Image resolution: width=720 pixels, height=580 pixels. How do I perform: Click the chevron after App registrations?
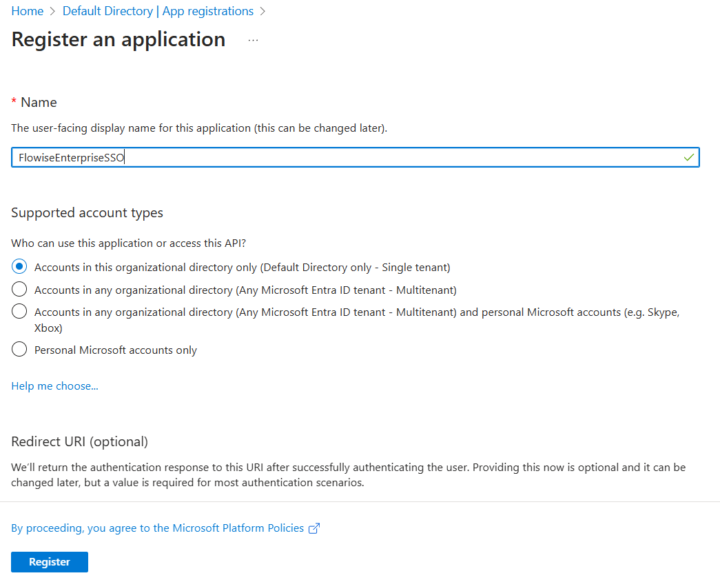pyautogui.click(x=263, y=11)
